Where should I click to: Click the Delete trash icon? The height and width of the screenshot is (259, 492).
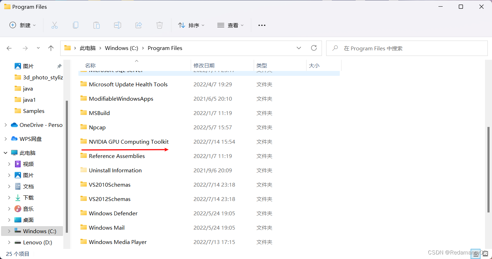coord(160,25)
